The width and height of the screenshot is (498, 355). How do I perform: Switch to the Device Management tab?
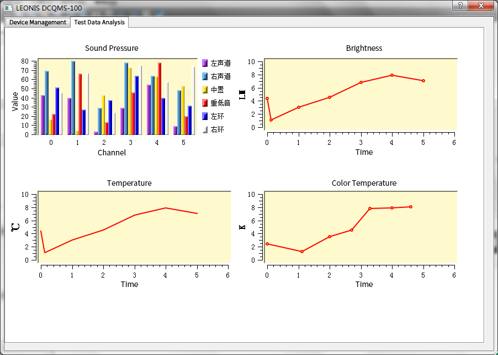38,22
